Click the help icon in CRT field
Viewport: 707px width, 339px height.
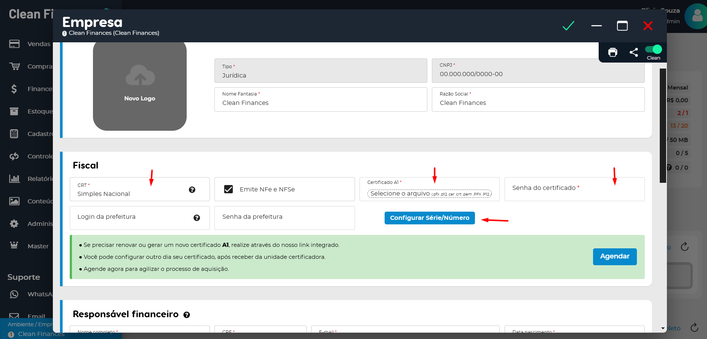coord(192,190)
